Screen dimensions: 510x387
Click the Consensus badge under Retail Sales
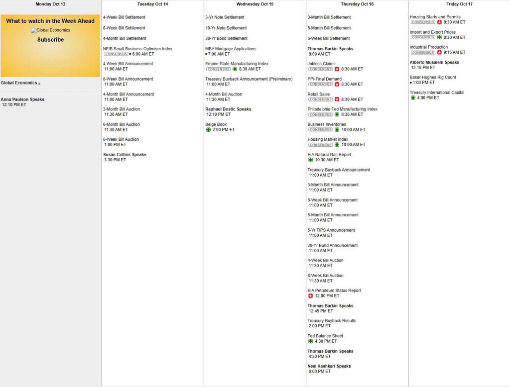coord(320,99)
